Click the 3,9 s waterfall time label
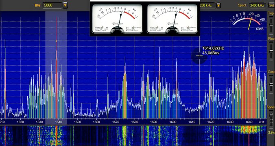Viewport: 275px width, 146px height. [x=271, y=133]
